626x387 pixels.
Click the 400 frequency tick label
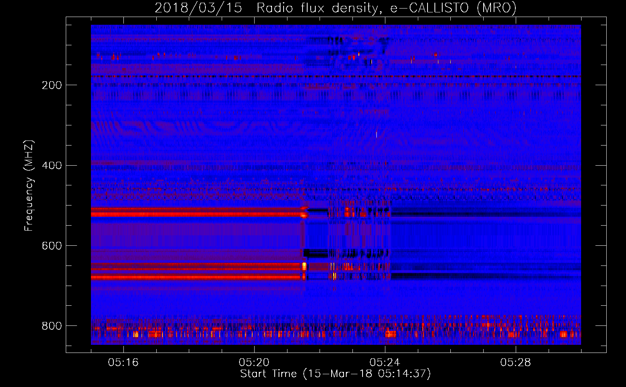point(52,166)
